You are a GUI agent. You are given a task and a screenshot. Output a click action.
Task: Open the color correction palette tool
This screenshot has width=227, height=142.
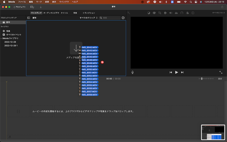tap(154, 13)
